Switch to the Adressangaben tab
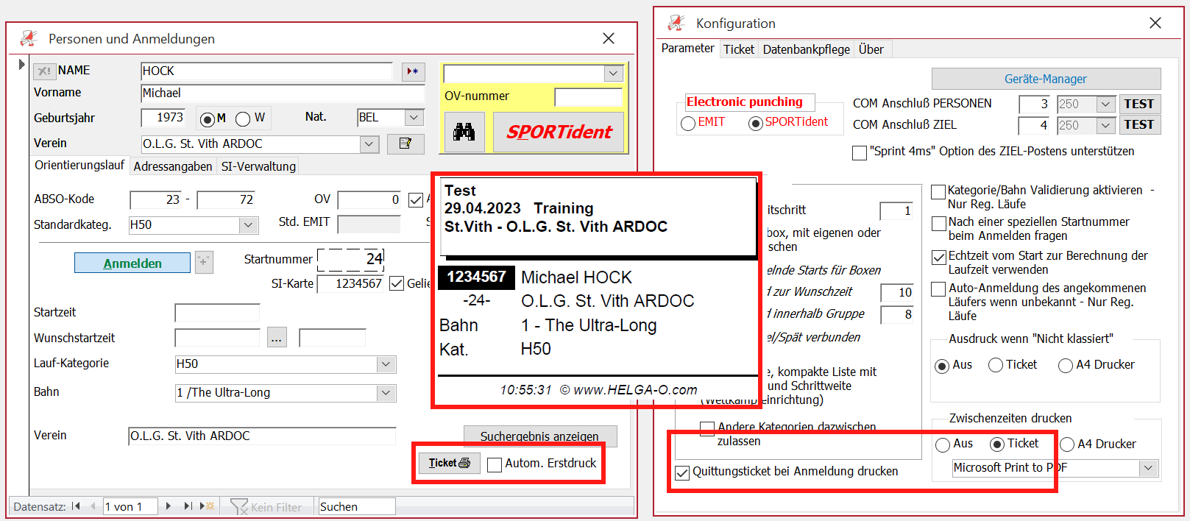This screenshot has height=521, width=1190. (173, 166)
